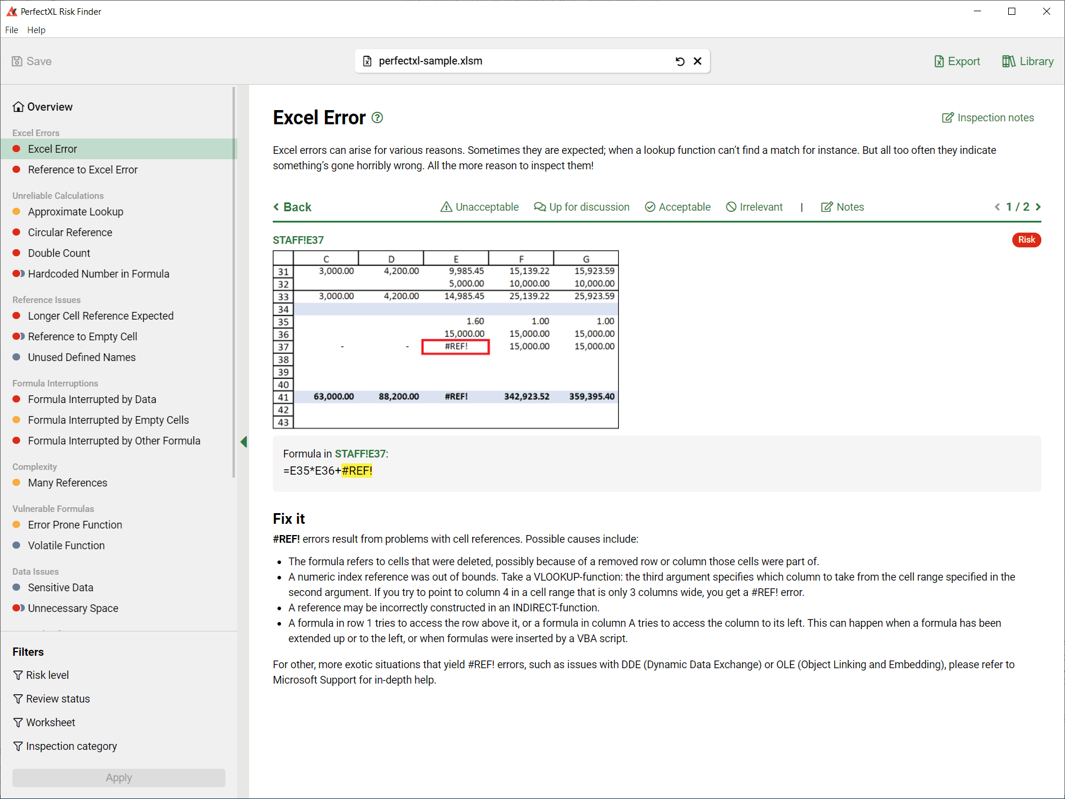The image size is (1065, 799).
Task: Go Back to the risk list
Action: coord(292,207)
